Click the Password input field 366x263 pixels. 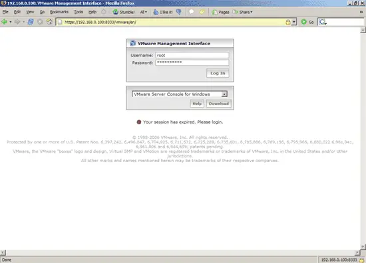[x=192, y=62]
